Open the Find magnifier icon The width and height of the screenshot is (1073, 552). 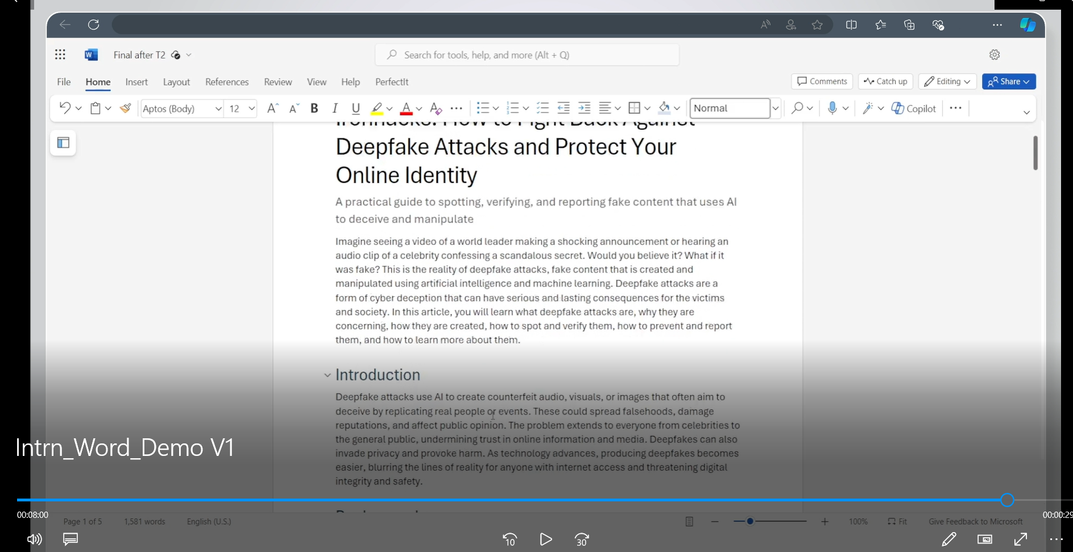(x=797, y=108)
